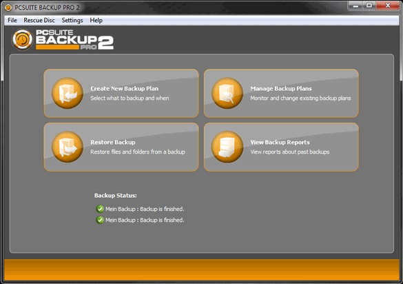Click the Manage Backup Plans magnifier icon
The image size is (403, 284).
[227, 93]
